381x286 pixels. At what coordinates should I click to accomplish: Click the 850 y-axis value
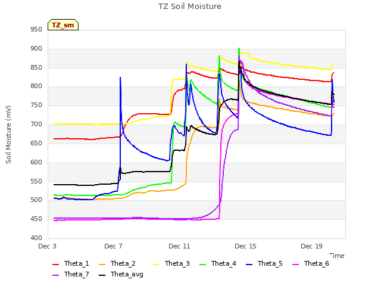pos(36,67)
